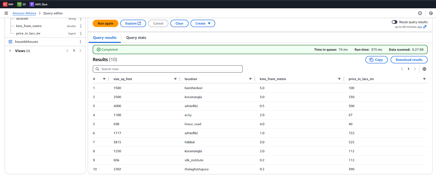436x177 pixels.
Task: Click the hosur_road location cell
Action: pyautogui.click(x=193, y=124)
